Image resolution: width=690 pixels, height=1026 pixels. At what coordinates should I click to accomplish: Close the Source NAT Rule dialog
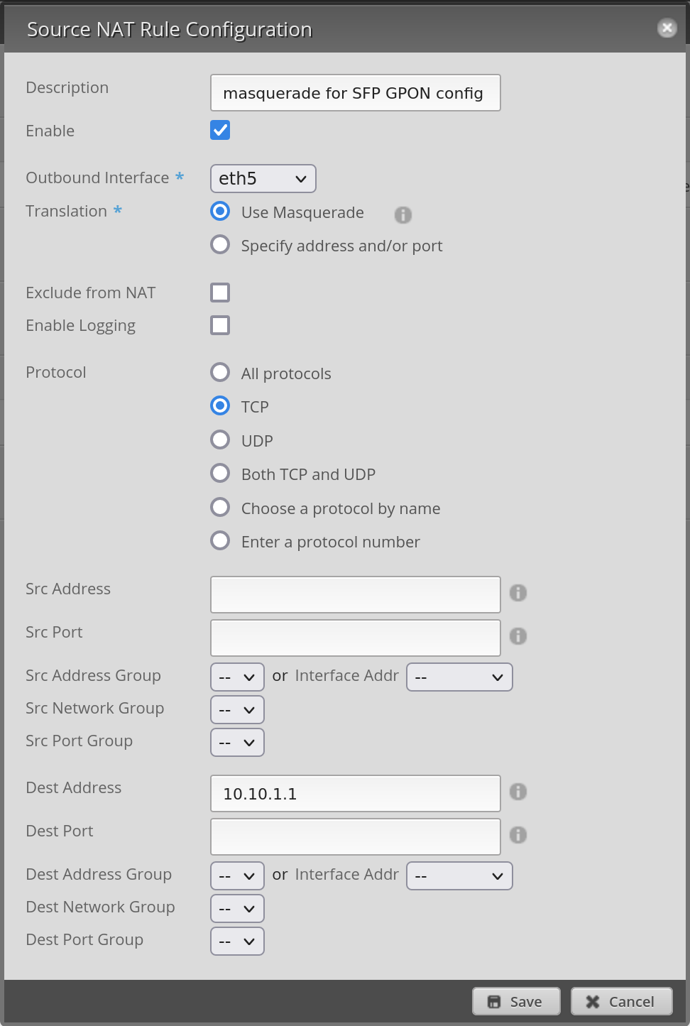pyautogui.click(x=667, y=28)
